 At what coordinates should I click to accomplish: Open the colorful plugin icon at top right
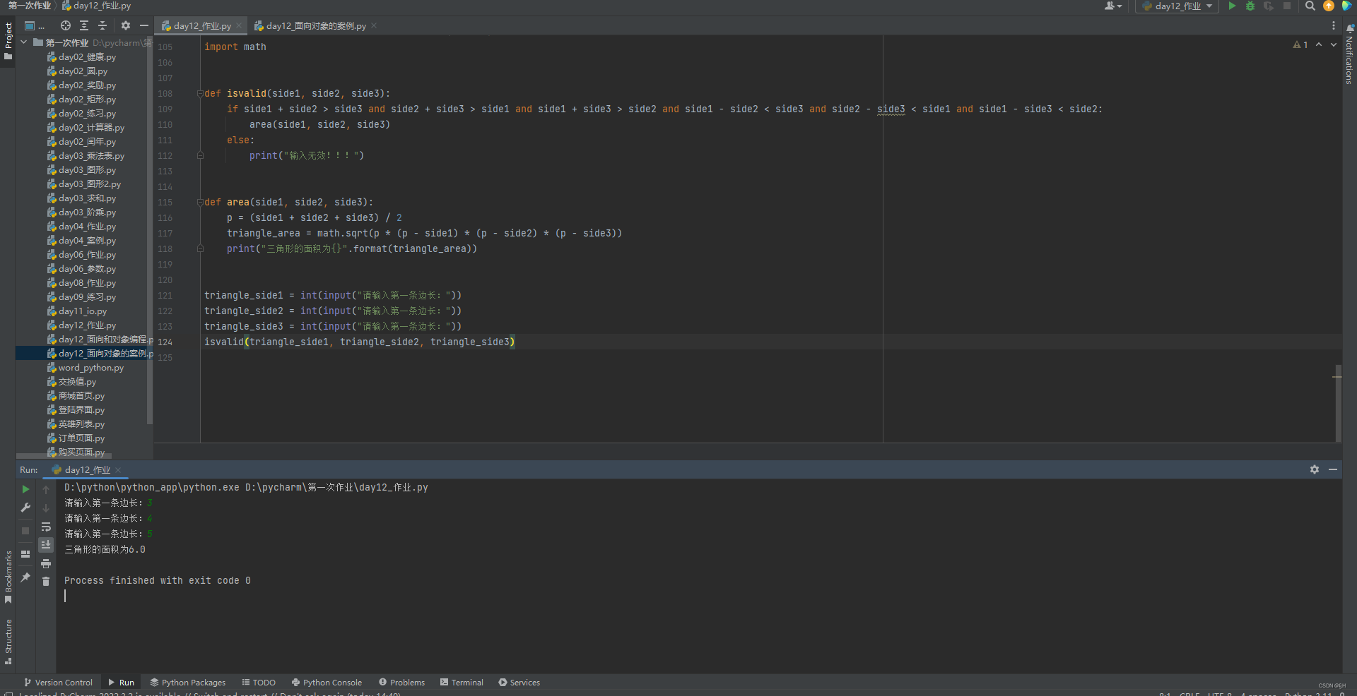click(1346, 6)
